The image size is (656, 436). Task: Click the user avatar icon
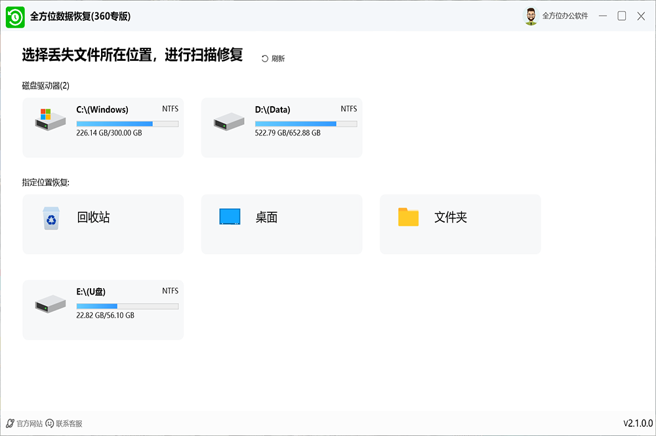click(x=531, y=16)
